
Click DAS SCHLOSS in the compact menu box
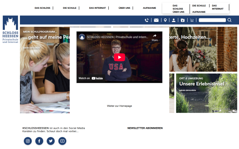click(x=178, y=7)
